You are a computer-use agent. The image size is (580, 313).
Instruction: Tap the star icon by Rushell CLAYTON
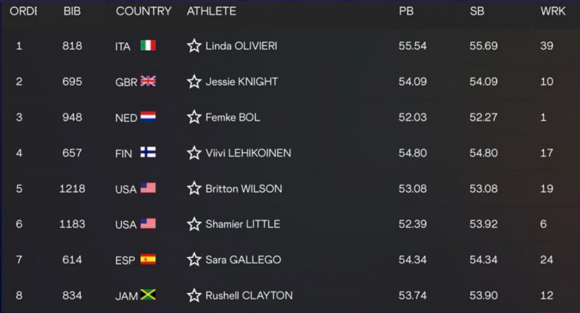(x=194, y=295)
